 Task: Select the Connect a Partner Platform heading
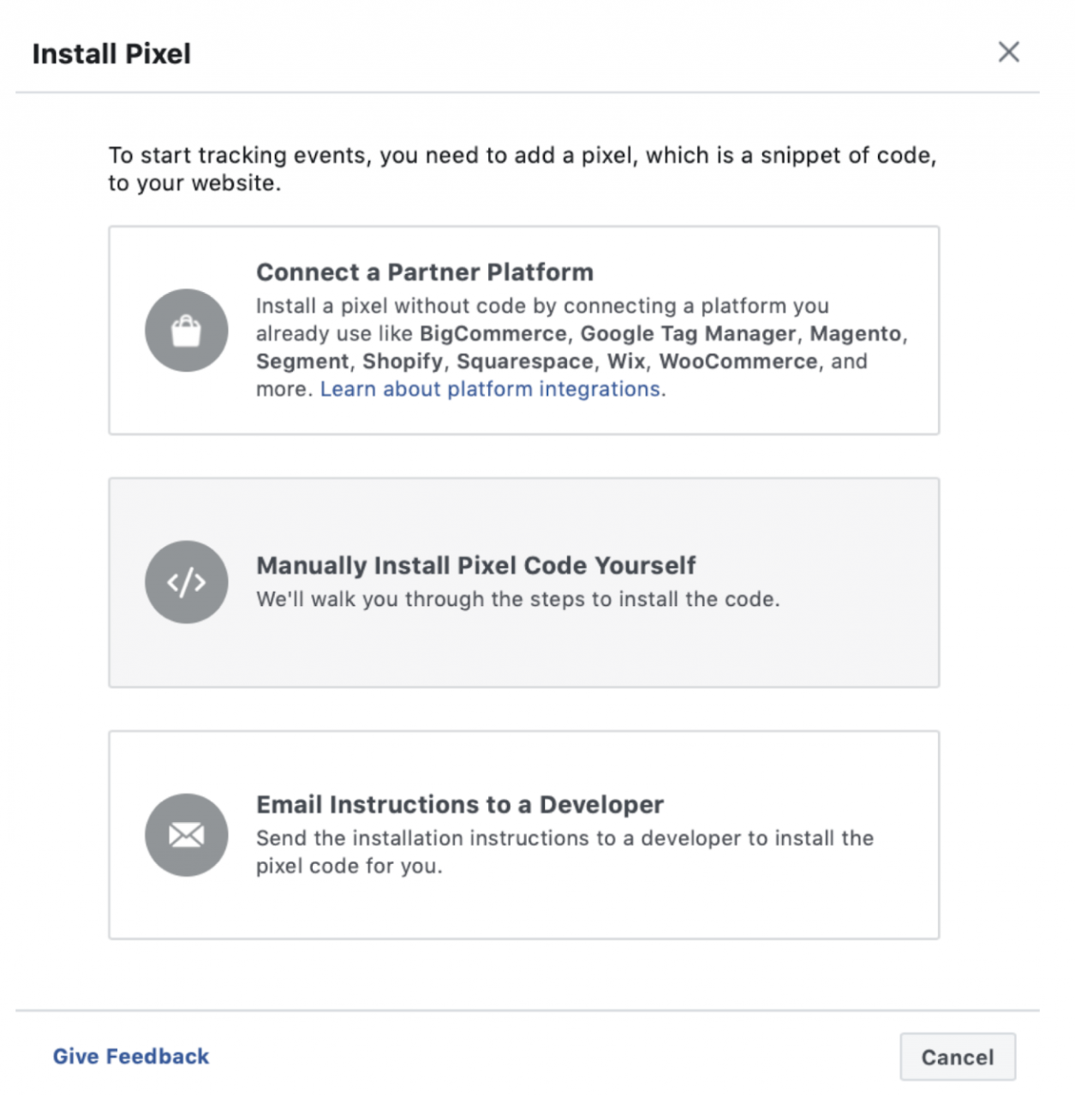424,272
